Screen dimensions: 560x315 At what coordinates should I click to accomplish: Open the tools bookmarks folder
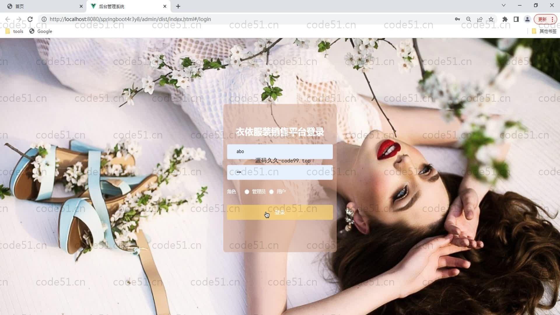pyautogui.click(x=15, y=31)
